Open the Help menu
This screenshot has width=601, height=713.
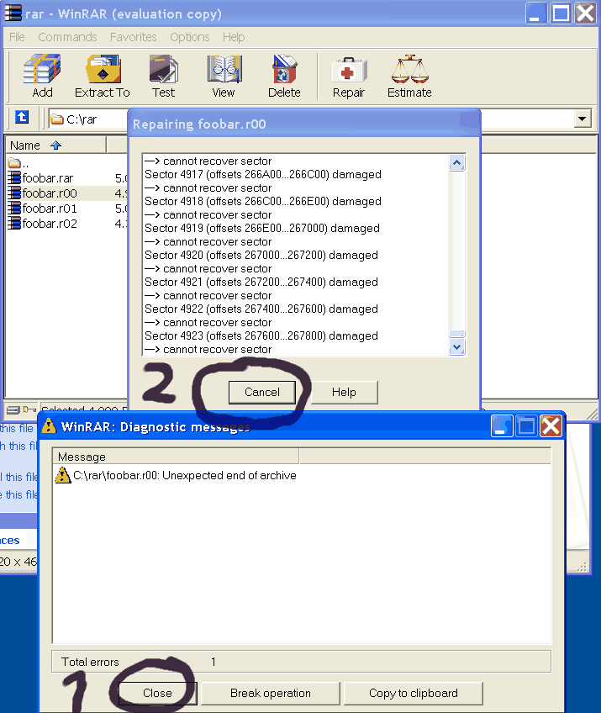point(234,37)
